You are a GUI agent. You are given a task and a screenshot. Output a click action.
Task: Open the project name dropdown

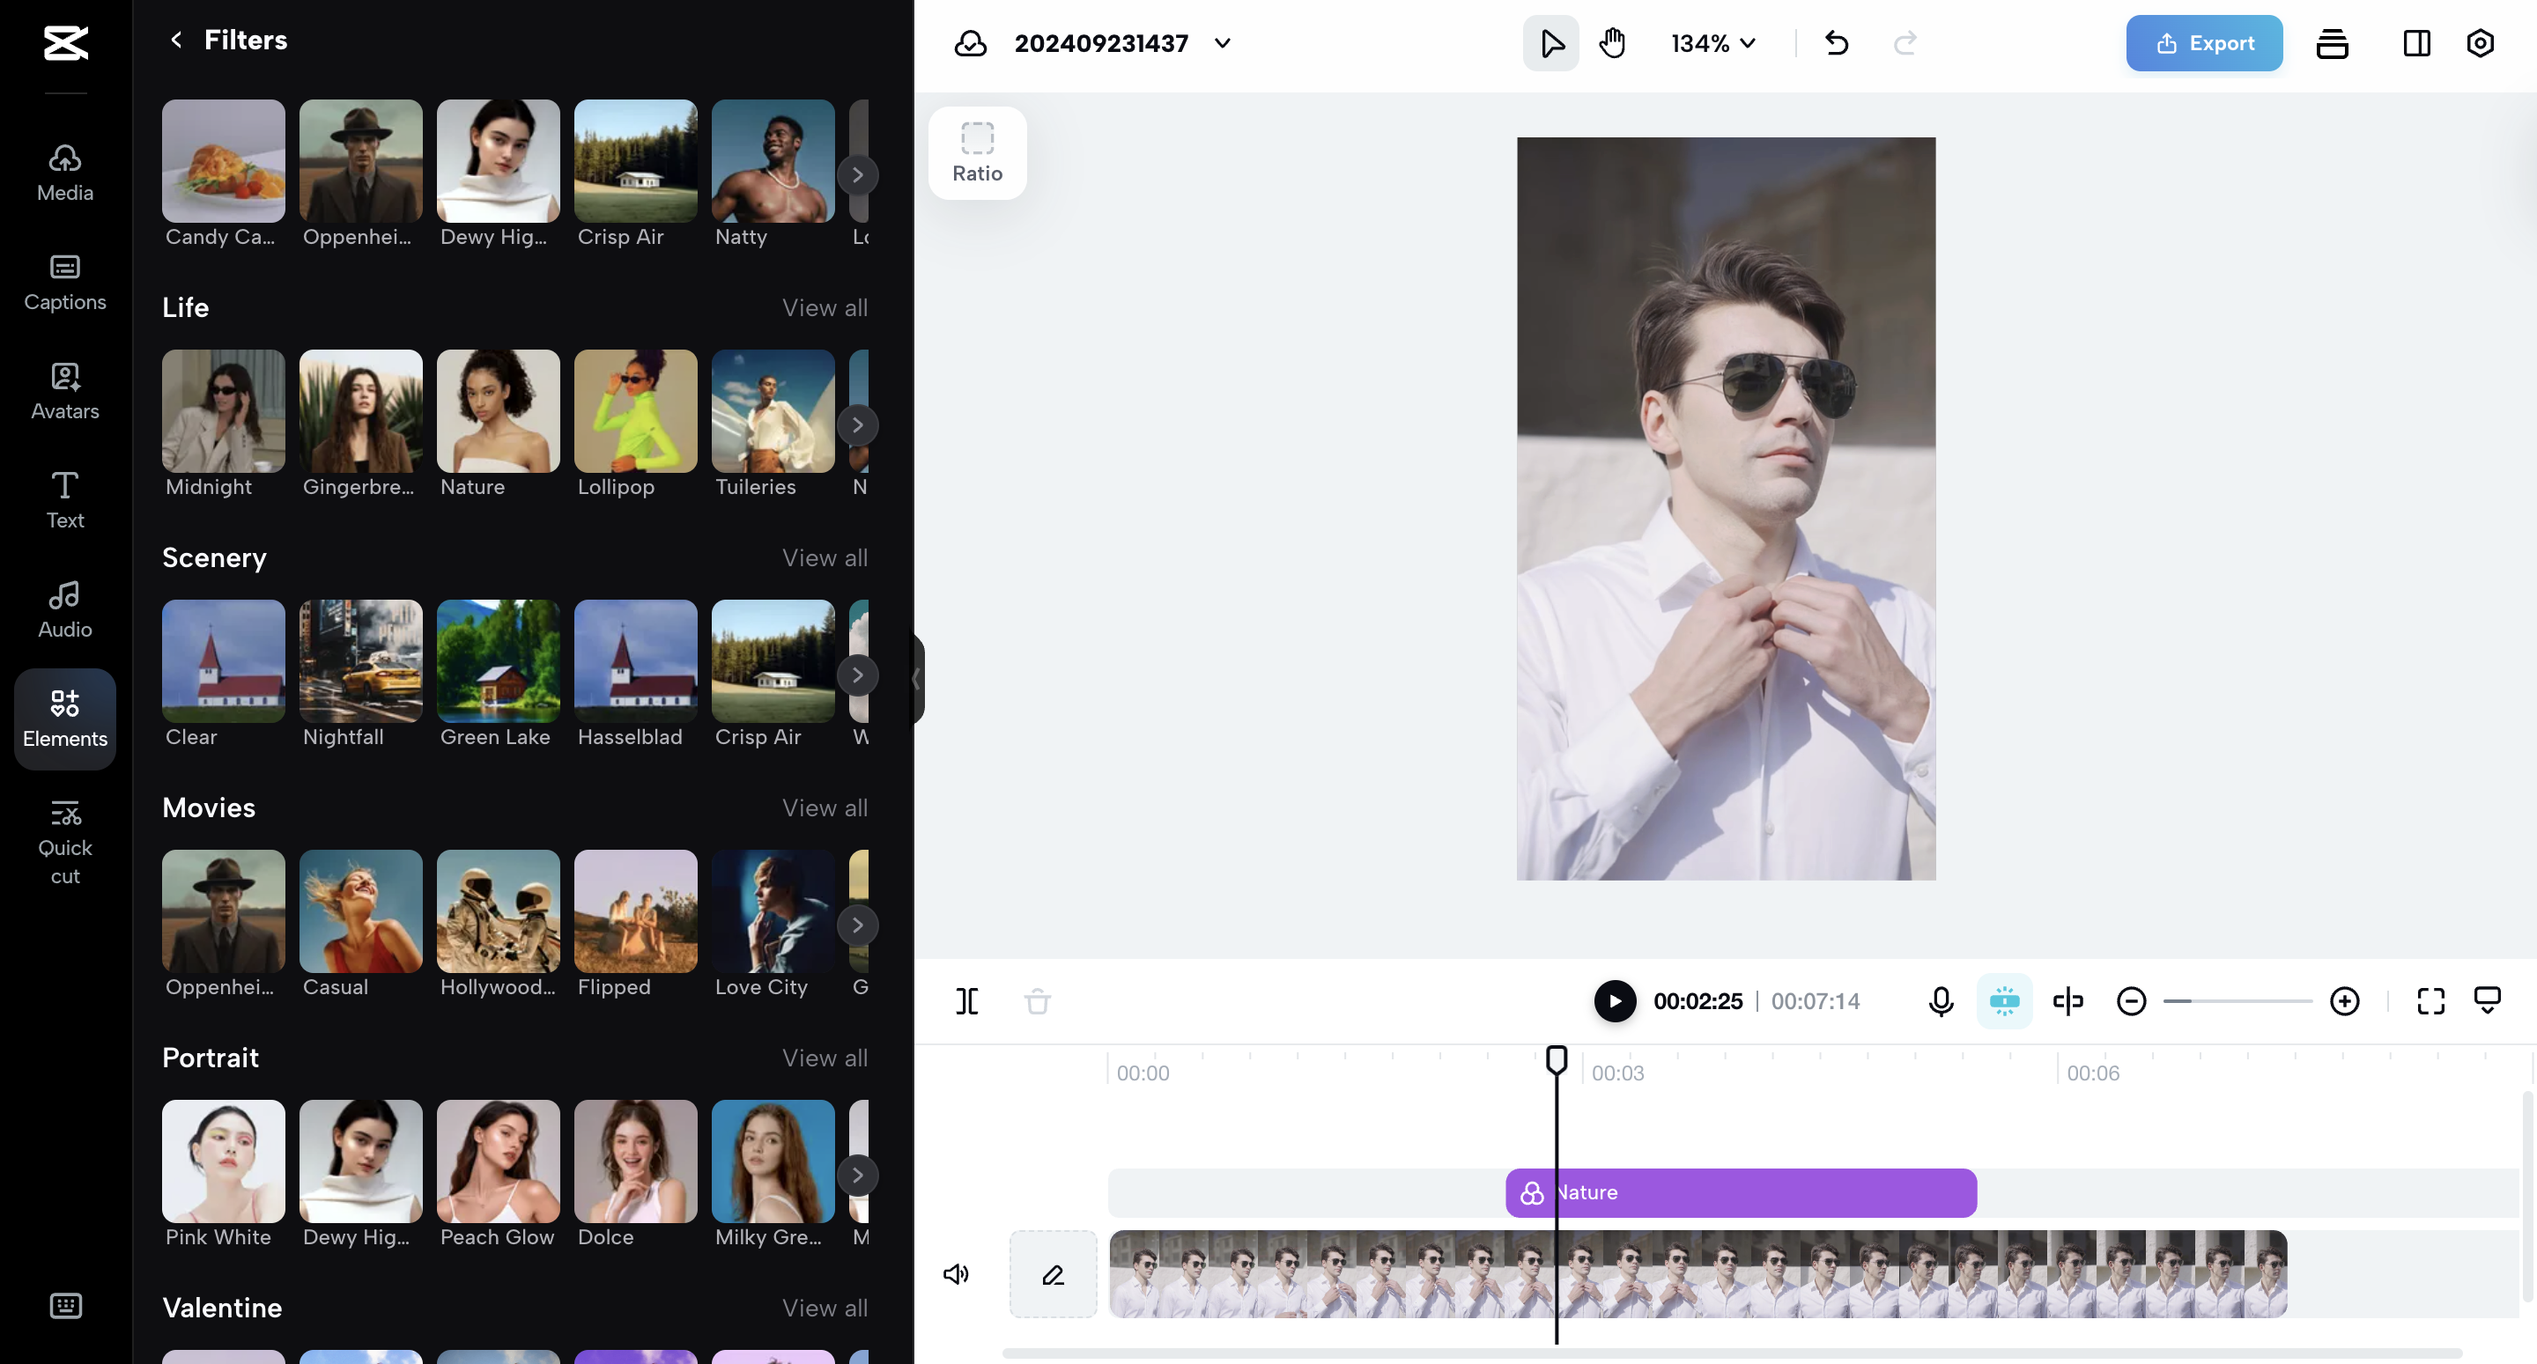pyautogui.click(x=1222, y=43)
